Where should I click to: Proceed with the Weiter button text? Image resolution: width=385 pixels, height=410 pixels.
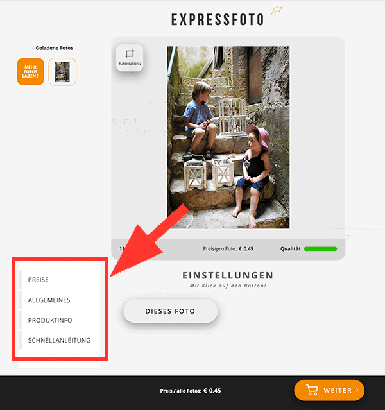(338, 390)
